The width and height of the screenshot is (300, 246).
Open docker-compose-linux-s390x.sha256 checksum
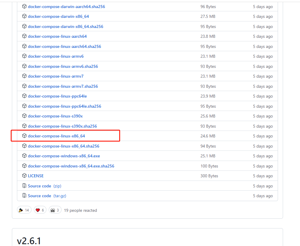(x=62, y=126)
